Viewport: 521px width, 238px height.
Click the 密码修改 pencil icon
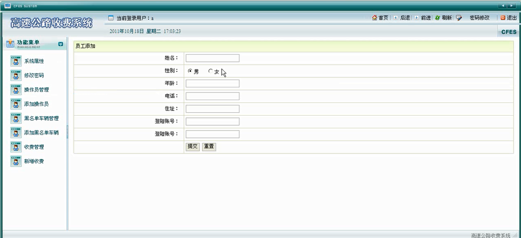click(459, 18)
